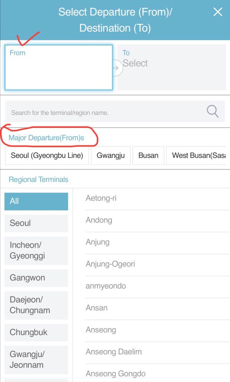This screenshot has width=230, height=382.
Task: Choose Seoul (Gyeongbu Line) major departure
Action: click(x=47, y=156)
